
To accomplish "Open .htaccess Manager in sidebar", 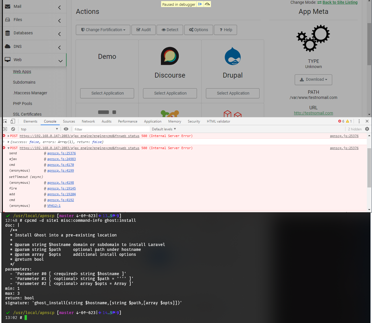I will 30,93.
